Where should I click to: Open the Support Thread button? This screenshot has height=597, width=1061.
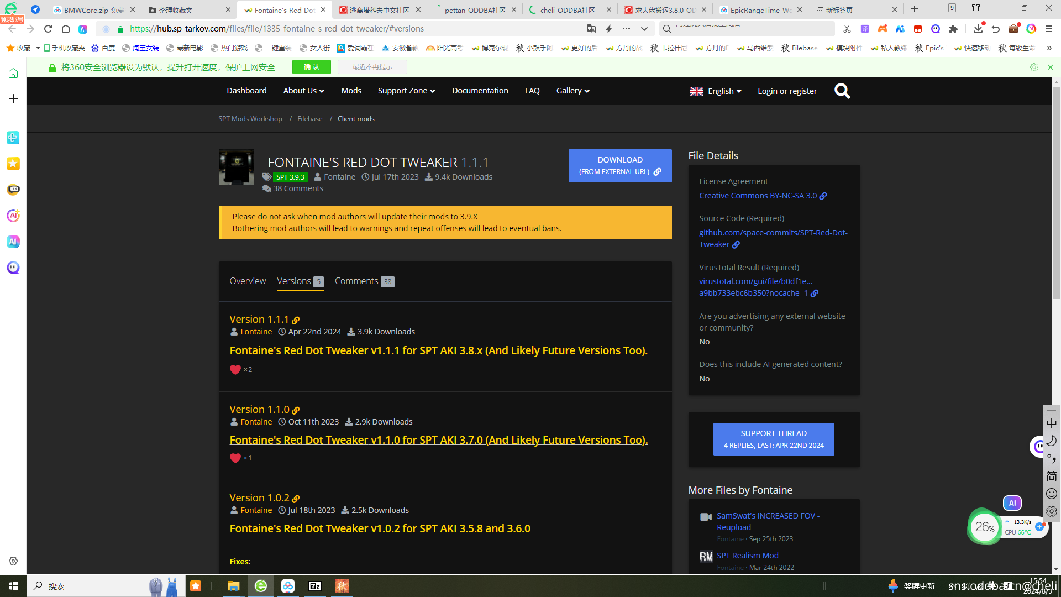pyautogui.click(x=774, y=439)
